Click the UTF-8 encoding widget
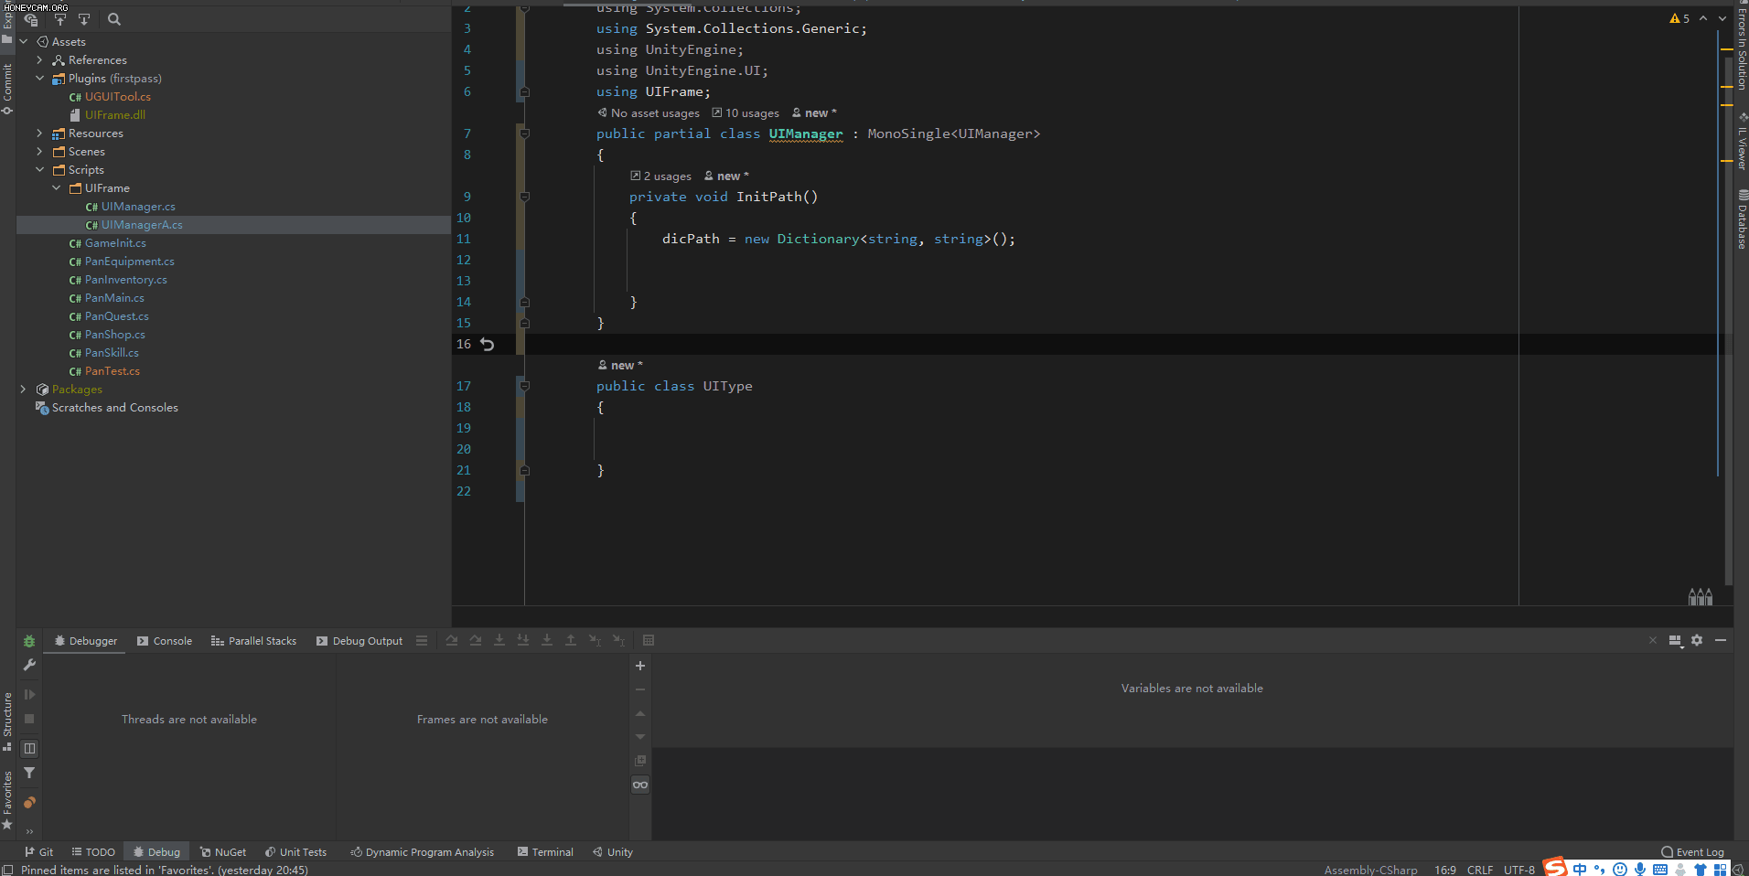Viewport: 1749px width, 876px height. (1519, 870)
